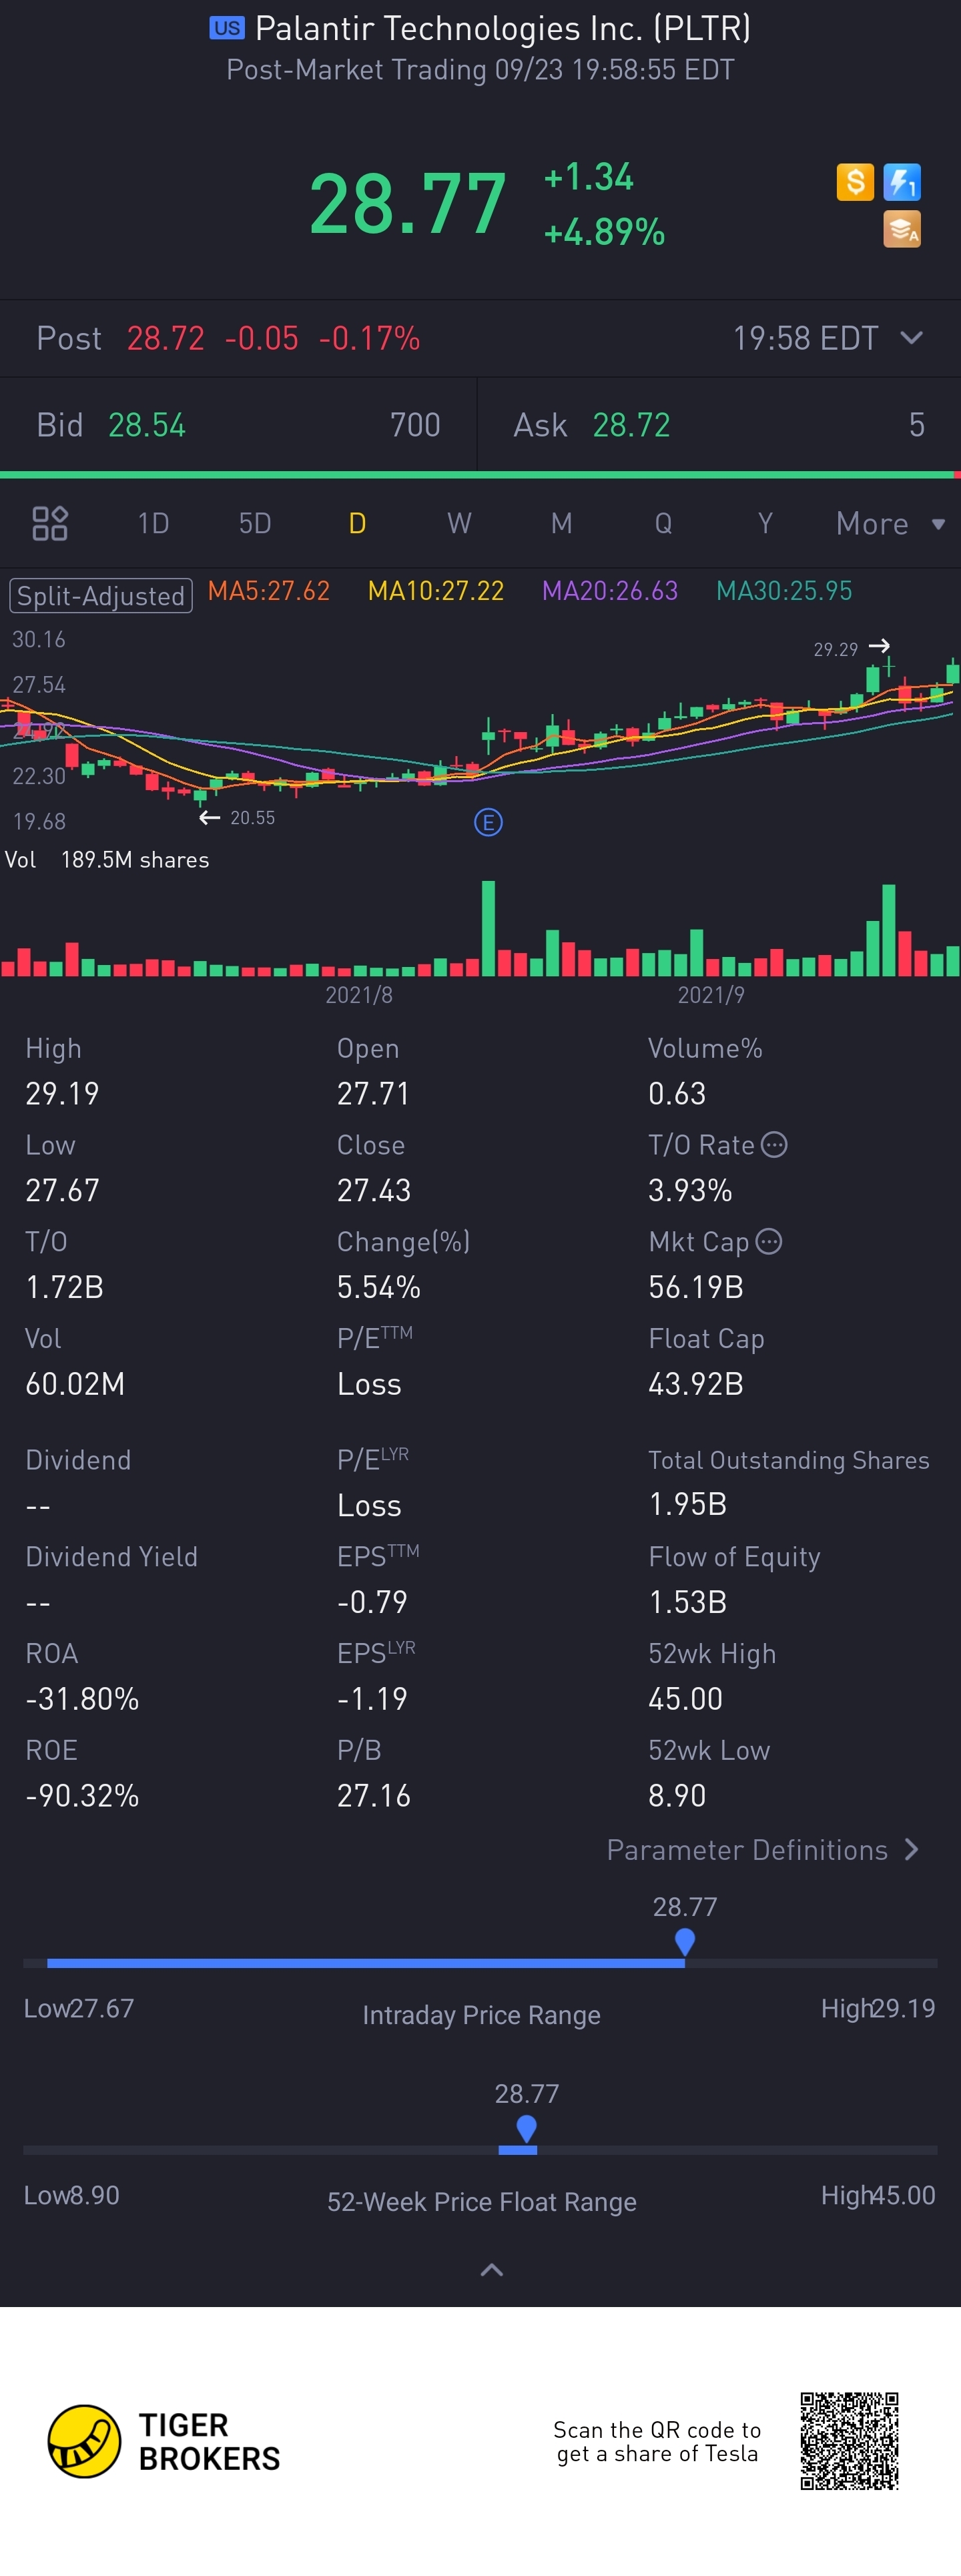Tap the MA20:26.63 indicator label

(610, 591)
